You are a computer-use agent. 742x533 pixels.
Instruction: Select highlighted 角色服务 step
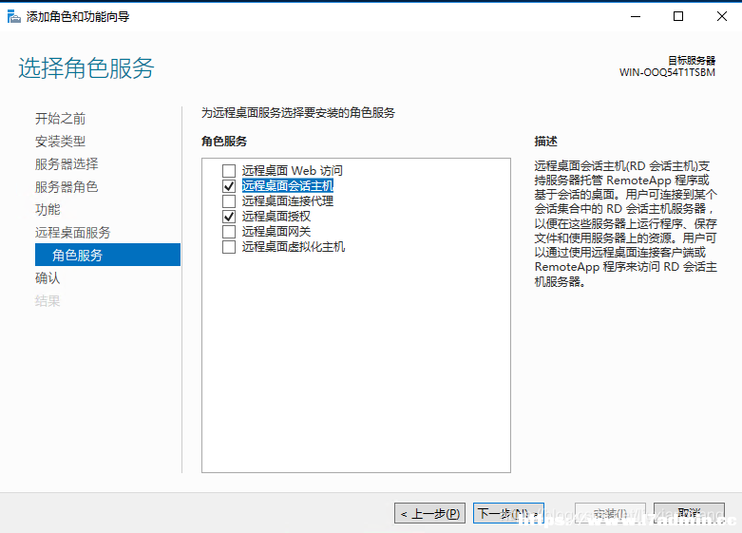108,255
